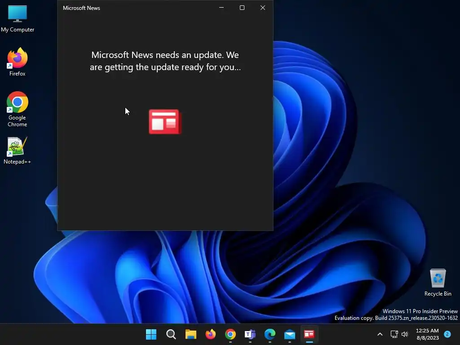Select the Recycle Bin desktop icon
This screenshot has height=345, width=460.
438,283
